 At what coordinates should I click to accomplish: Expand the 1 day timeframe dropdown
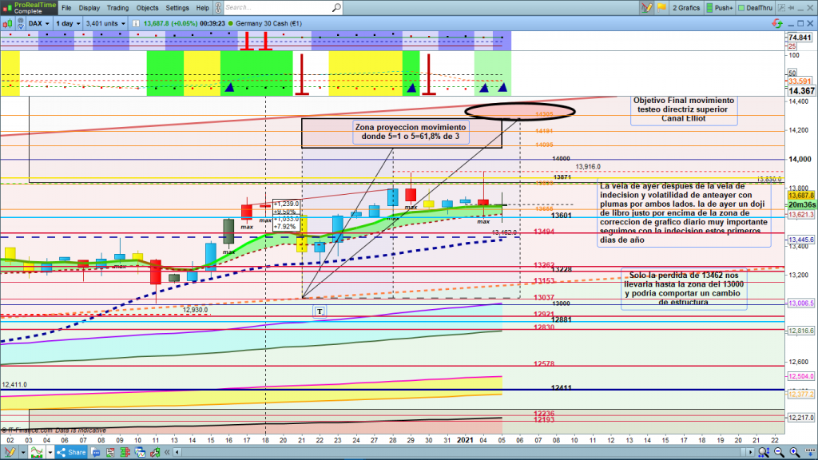coord(67,23)
